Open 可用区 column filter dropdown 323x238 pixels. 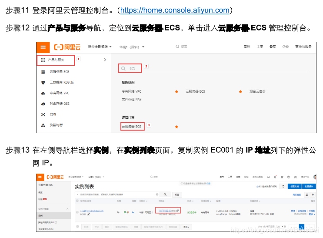pos(143,201)
